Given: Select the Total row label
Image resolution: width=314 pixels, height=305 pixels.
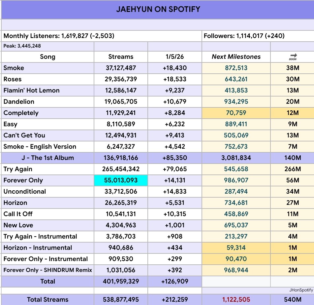Looking at the screenshot, I should 47,282.
